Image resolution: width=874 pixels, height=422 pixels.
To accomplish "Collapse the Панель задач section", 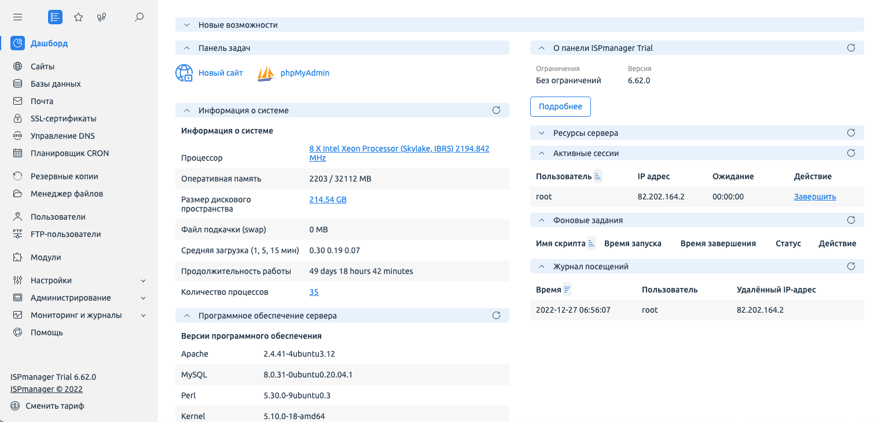I will pos(186,48).
